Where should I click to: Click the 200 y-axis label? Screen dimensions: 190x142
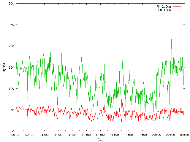tap(12, 46)
